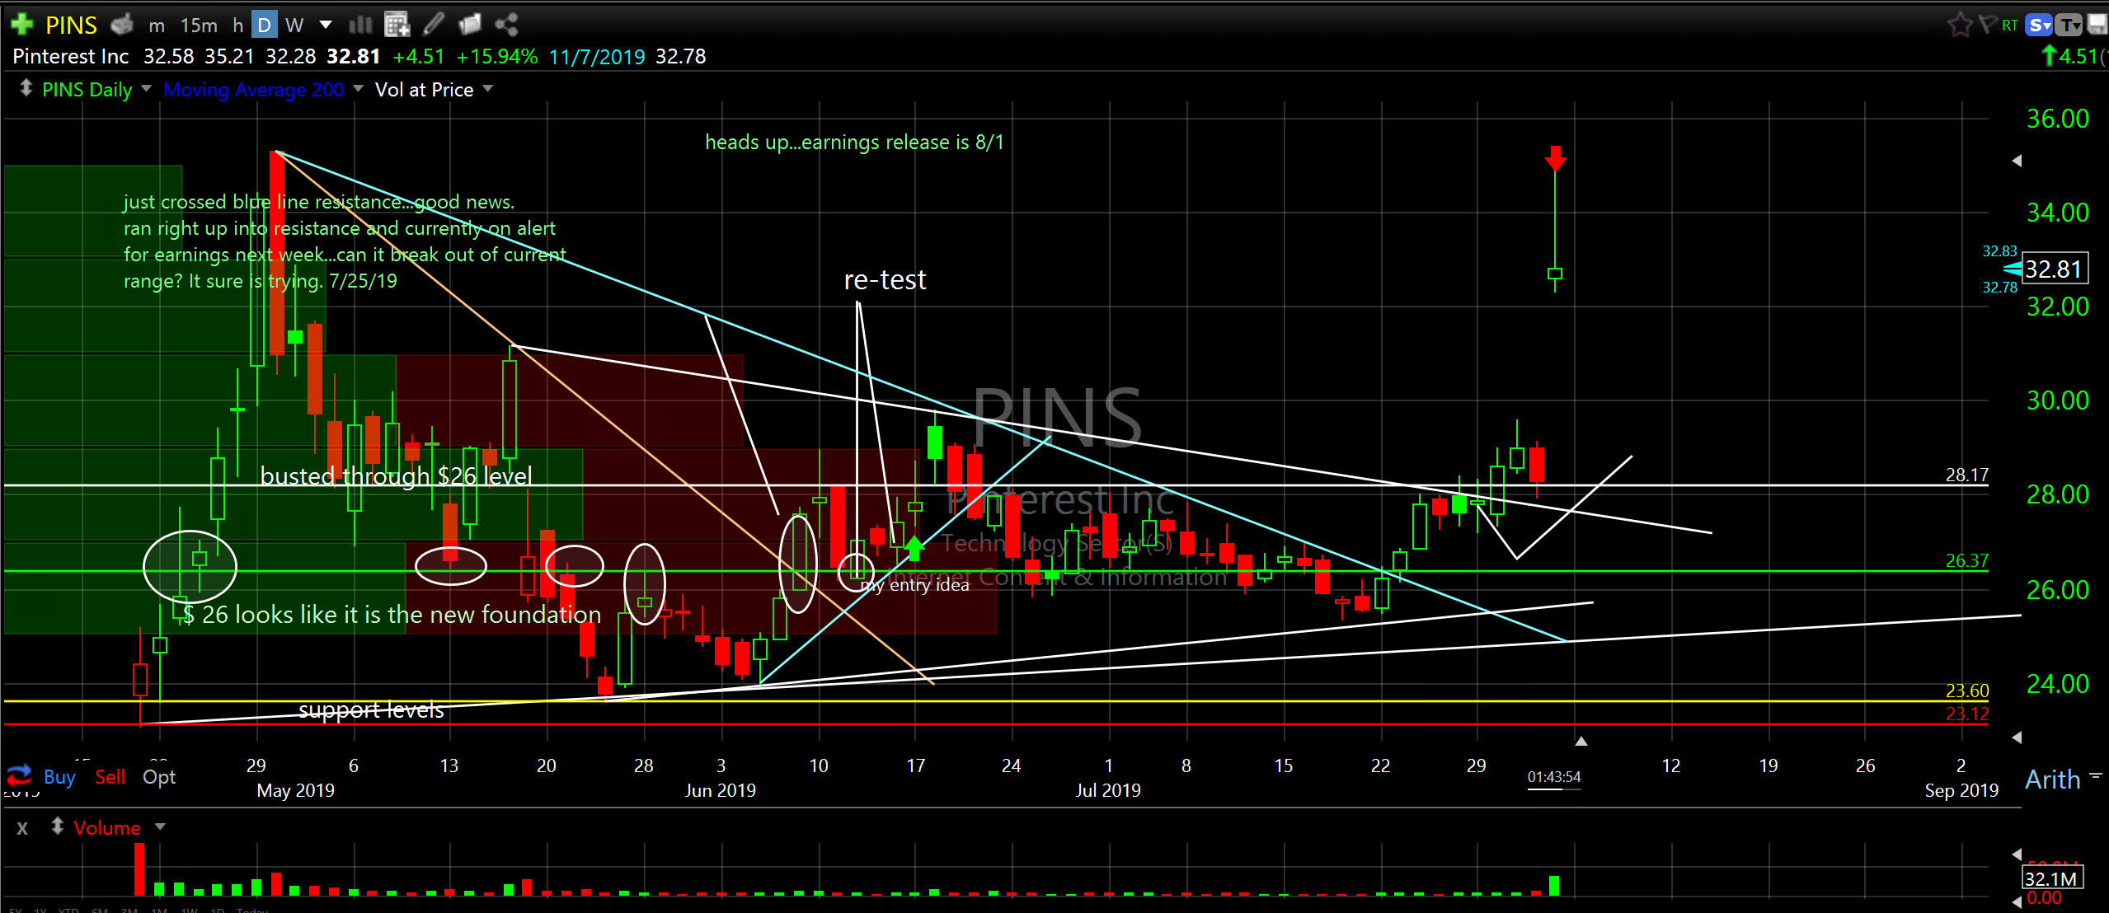Open the blue S dropdown button
Viewport: 2109px width, 913px height.
point(2039,26)
